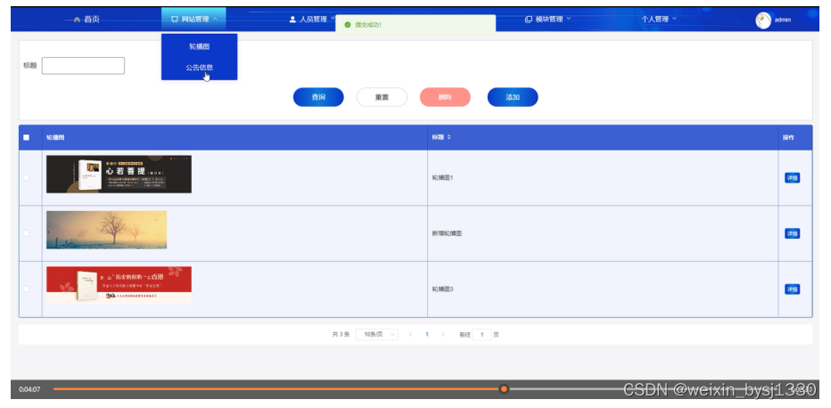
Task: Open the admin avatar picture
Action: 762,20
